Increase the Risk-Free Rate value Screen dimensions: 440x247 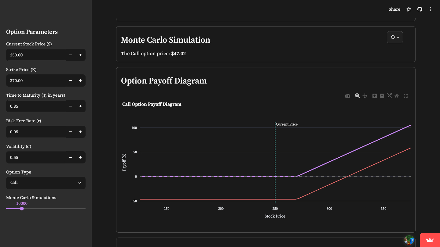point(80,132)
